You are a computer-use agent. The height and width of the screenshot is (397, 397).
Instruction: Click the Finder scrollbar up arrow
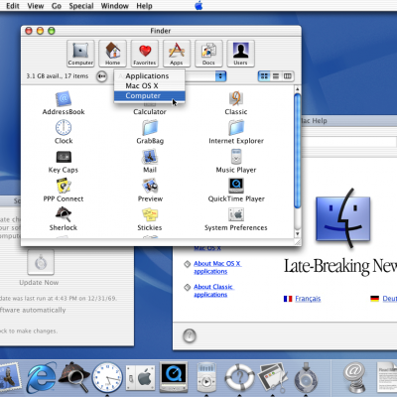coord(297,89)
